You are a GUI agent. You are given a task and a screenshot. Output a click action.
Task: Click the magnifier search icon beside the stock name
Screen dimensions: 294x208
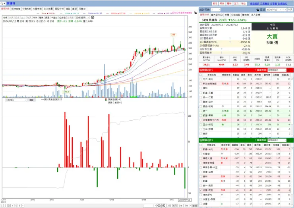point(2,3)
